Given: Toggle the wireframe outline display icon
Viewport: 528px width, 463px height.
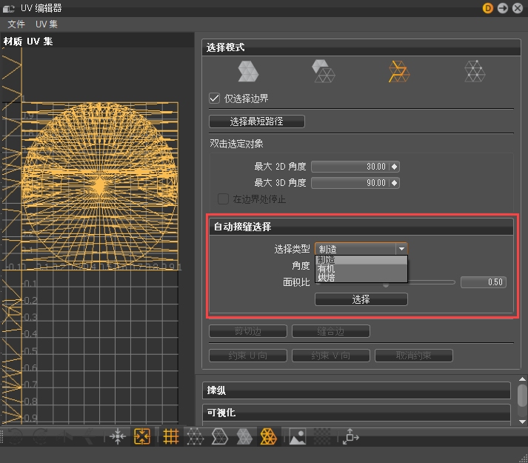Looking at the screenshot, I should pos(220,437).
